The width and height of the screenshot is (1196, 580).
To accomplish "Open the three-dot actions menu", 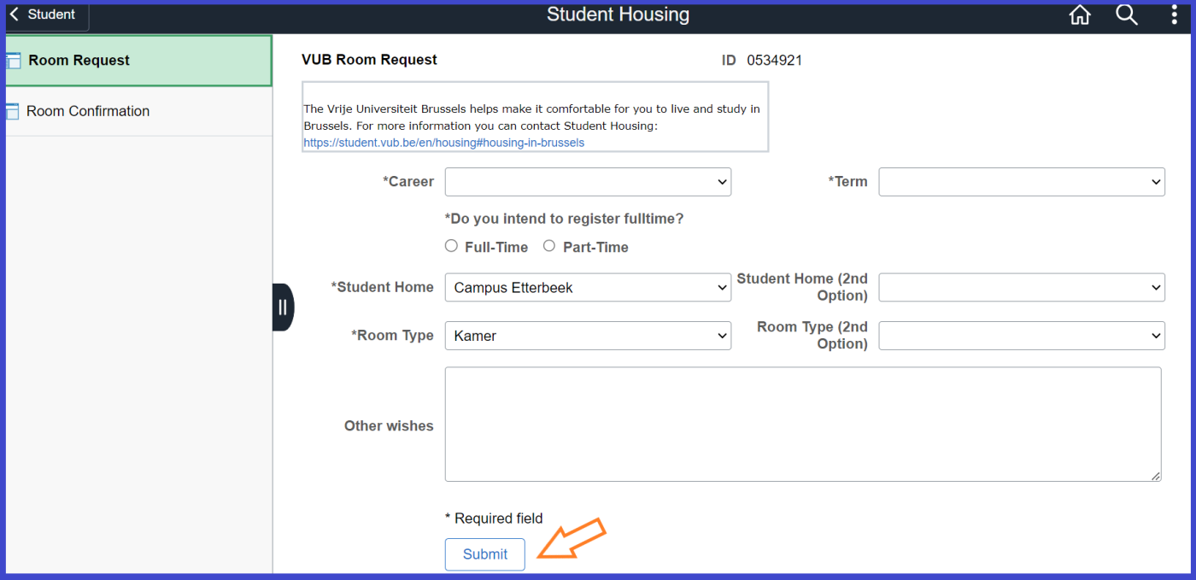I will pos(1175,15).
